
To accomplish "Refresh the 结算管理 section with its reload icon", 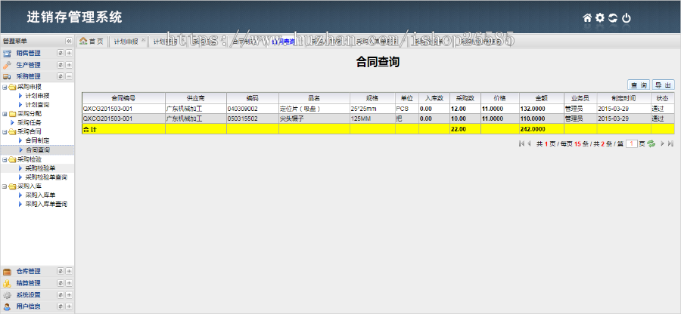I will pos(61,283).
